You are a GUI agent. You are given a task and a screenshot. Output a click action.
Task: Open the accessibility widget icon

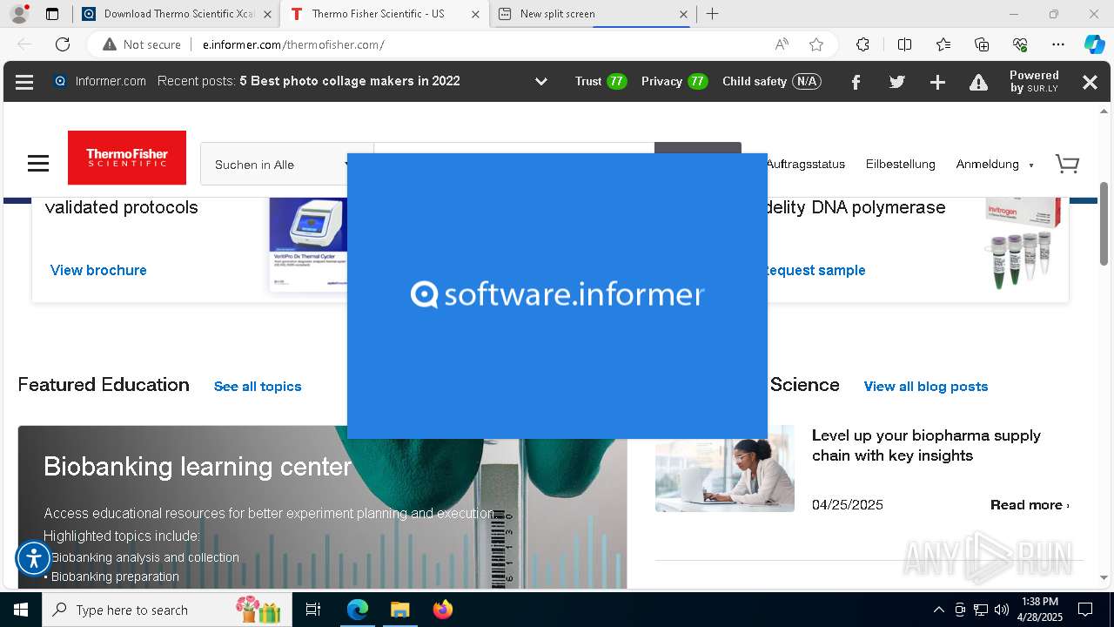point(34,559)
